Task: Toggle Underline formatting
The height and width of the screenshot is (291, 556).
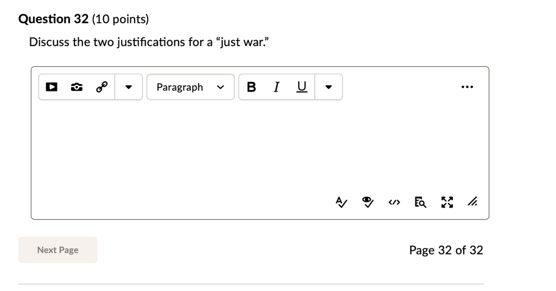Action: pyautogui.click(x=302, y=87)
